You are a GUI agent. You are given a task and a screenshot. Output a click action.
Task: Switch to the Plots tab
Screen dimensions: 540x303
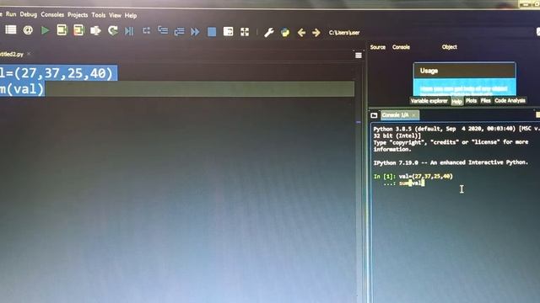tap(471, 101)
